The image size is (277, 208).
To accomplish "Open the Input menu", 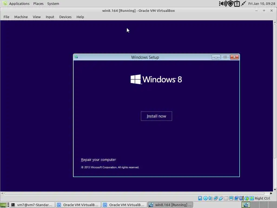I will point(50,17).
